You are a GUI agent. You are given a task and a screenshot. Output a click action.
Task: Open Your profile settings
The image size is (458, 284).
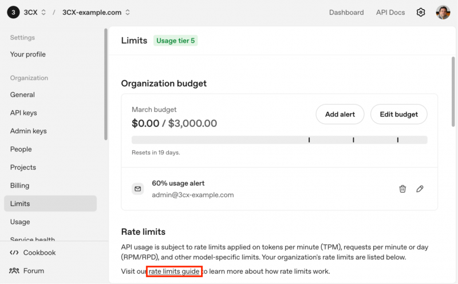pyautogui.click(x=27, y=54)
